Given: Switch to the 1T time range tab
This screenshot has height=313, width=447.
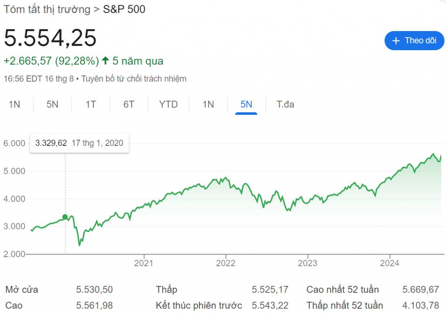Looking at the screenshot, I should 90,104.
